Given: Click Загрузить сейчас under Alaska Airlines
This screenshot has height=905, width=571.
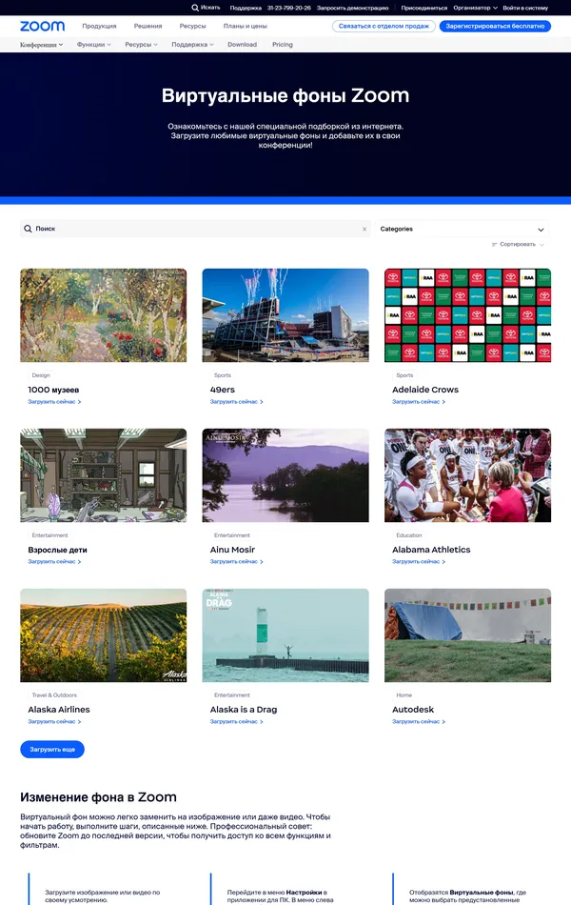Looking at the screenshot, I should (54, 721).
